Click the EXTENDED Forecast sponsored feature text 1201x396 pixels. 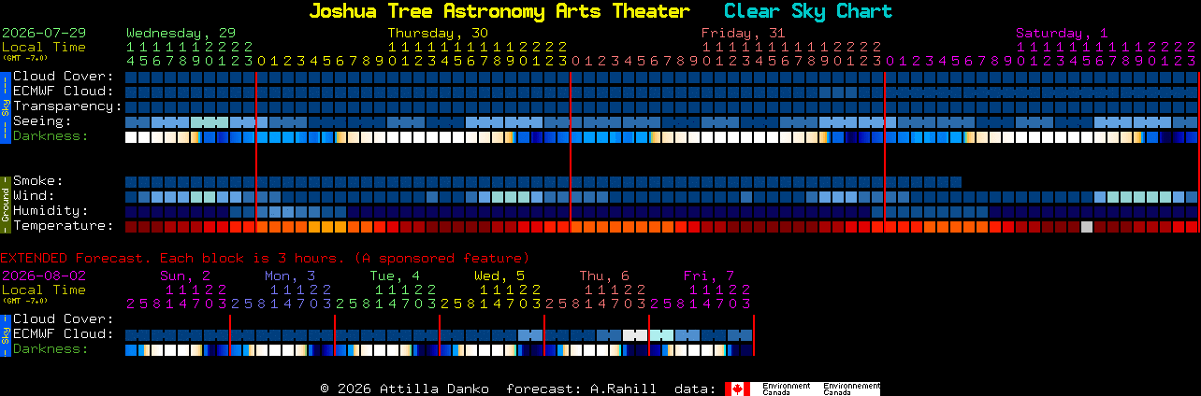[x=265, y=258]
